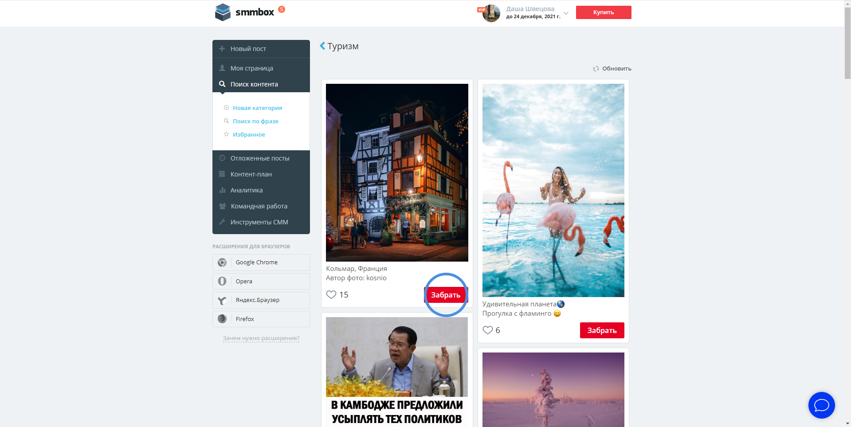
Task: Click the Автор фото: kosnio text
Action: (356, 278)
